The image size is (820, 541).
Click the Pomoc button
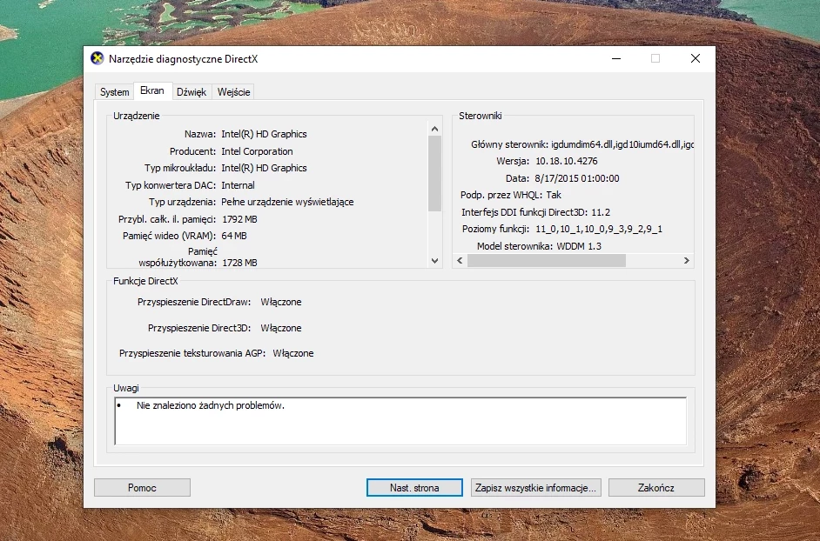[142, 488]
